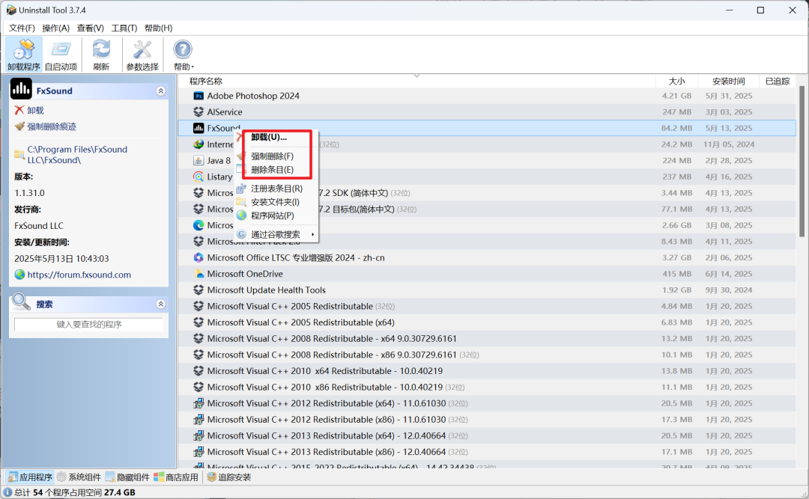The image size is (809, 499).
Task: Select the AIService program icon
Action: click(x=198, y=112)
